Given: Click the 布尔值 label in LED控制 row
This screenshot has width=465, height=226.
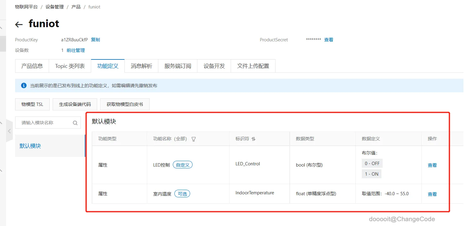Looking at the screenshot, I should click(370, 153).
